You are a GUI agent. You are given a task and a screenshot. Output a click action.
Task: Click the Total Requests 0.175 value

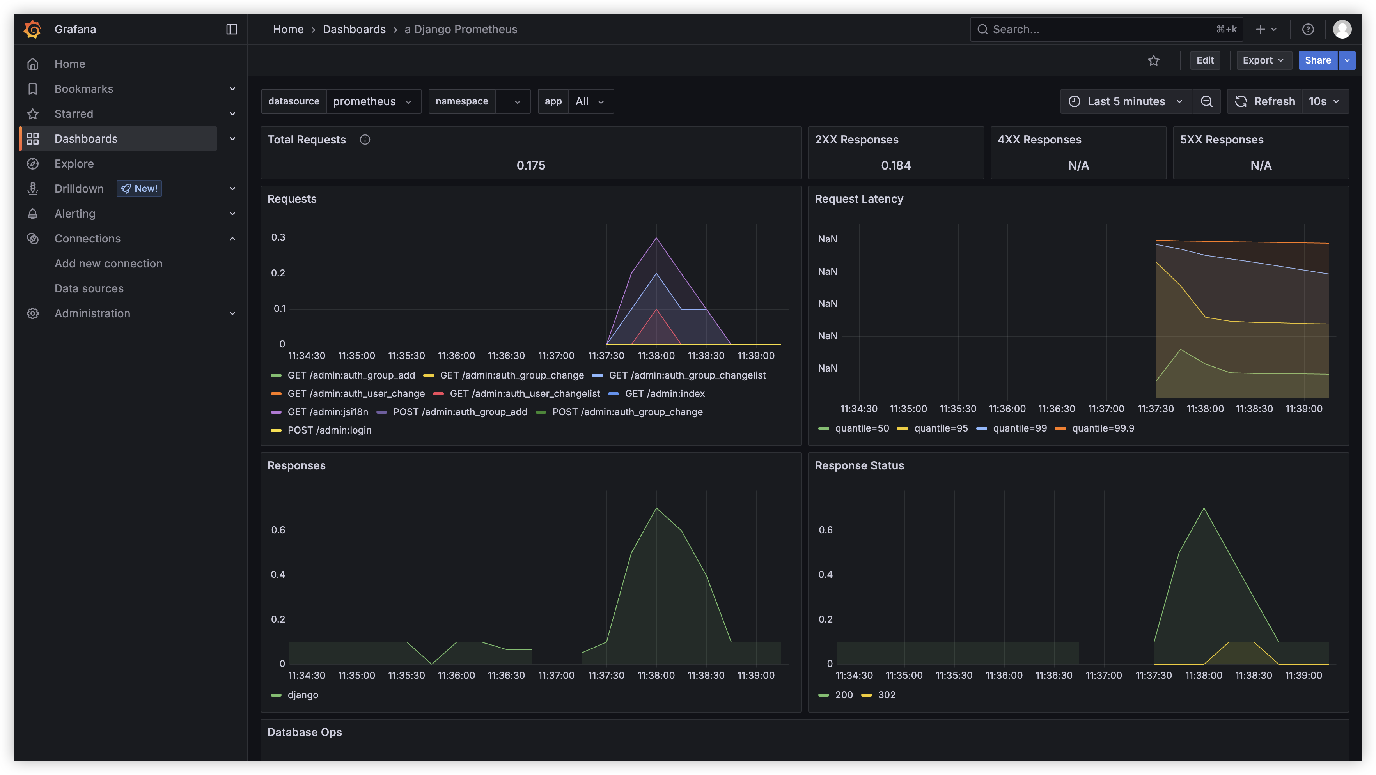coord(531,165)
